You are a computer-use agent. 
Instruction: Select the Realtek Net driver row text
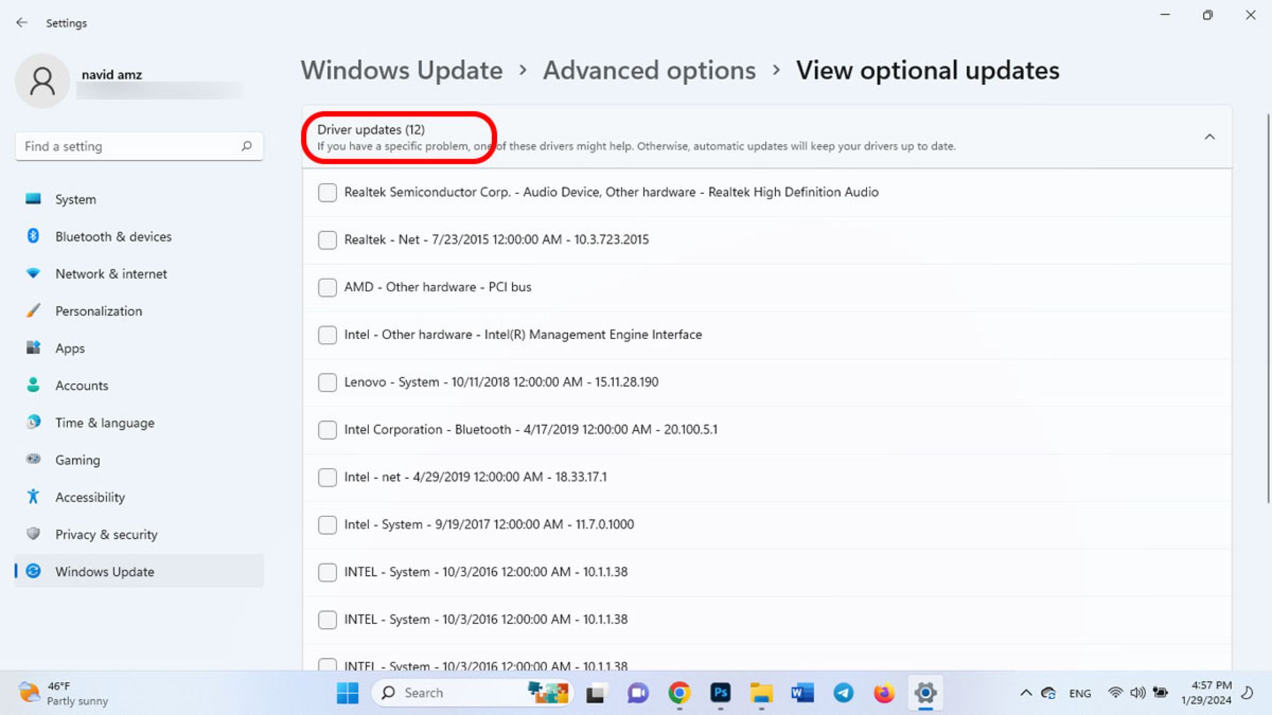[x=496, y=240]
